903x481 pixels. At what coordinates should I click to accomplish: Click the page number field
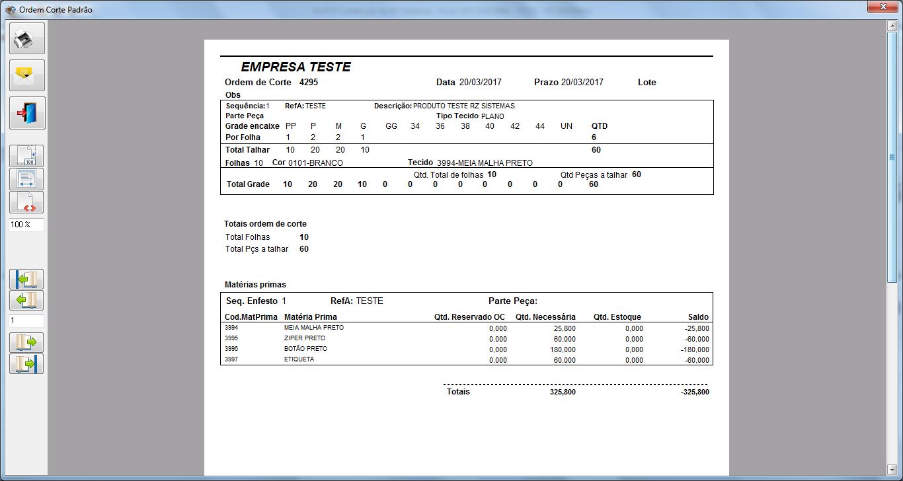pos(26,320)
